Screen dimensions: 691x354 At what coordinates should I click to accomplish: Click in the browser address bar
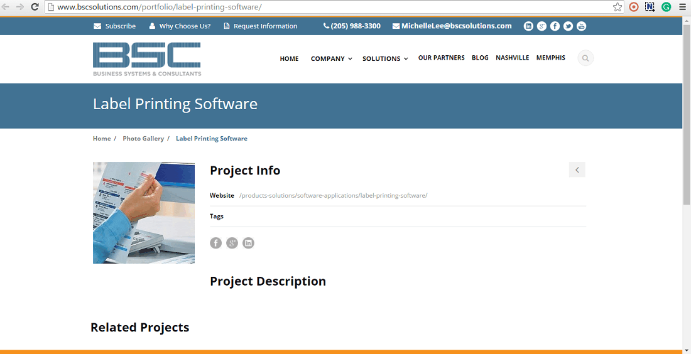pyautogui.click(x=327, y=7)
